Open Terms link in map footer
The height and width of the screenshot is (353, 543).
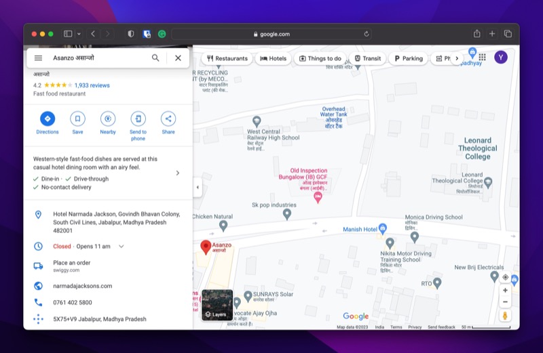[x=396, y=327]
